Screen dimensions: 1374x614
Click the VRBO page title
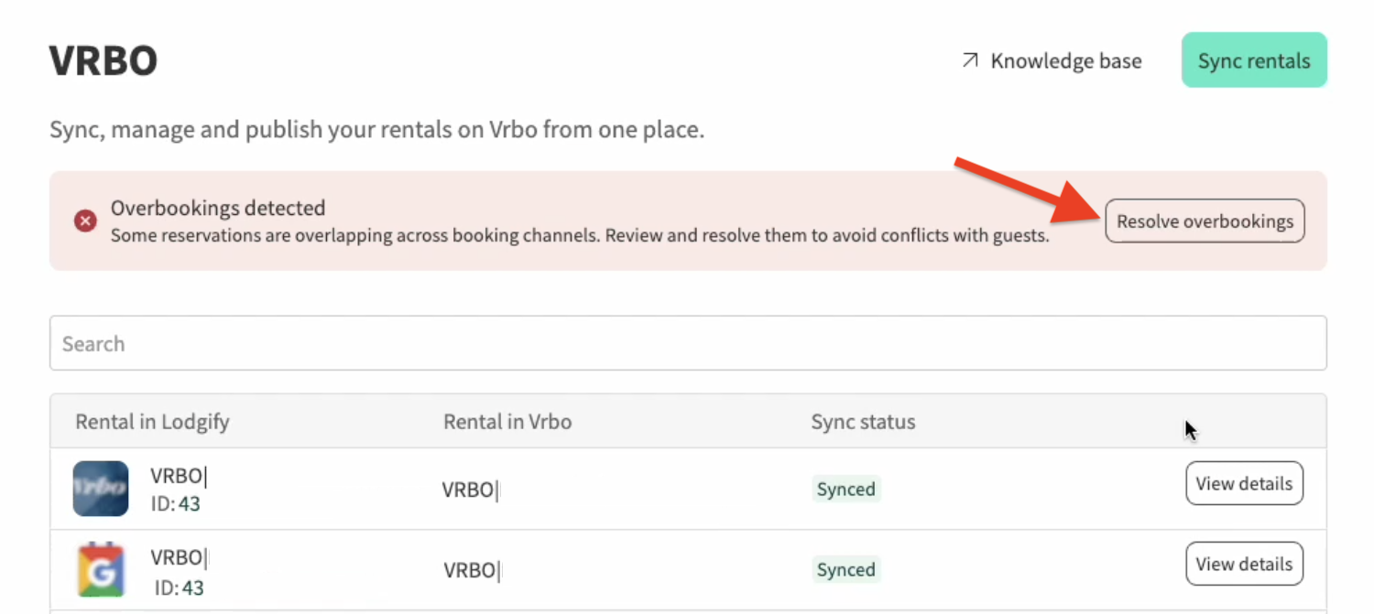point(104,61)
